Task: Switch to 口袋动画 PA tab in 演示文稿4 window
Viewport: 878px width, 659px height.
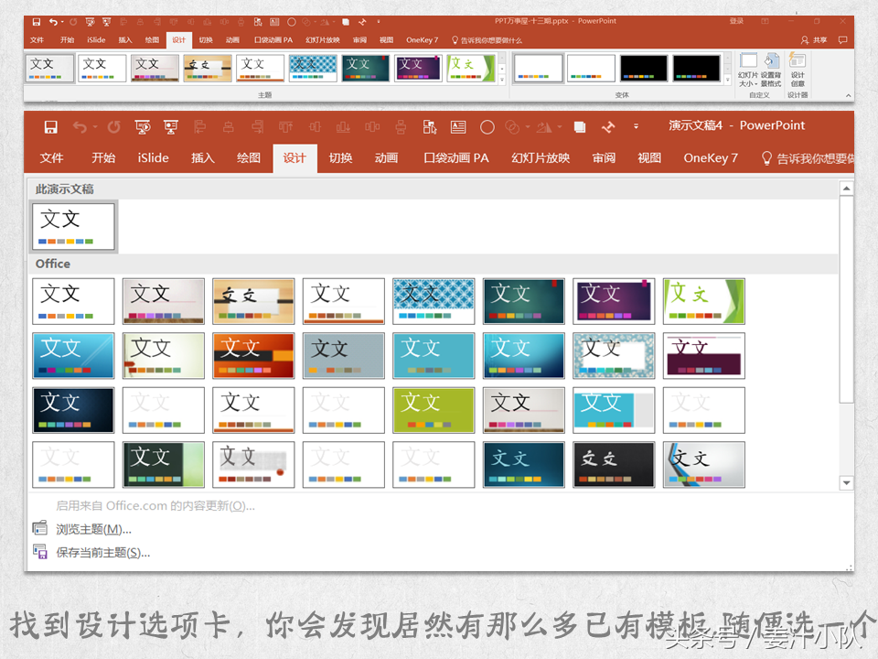Action: coord(456,158)
